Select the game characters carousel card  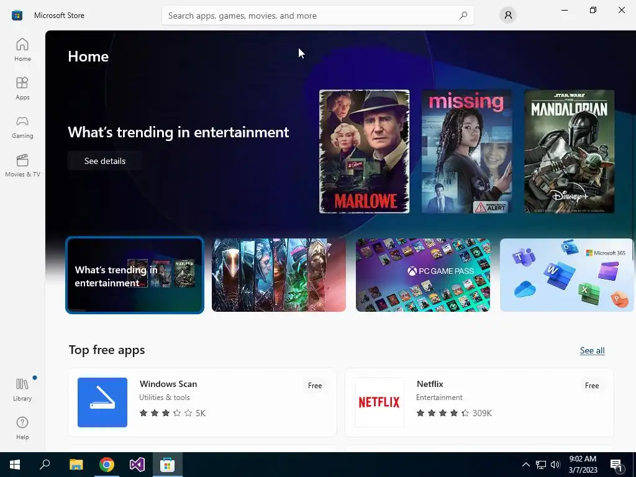(279, 275)
